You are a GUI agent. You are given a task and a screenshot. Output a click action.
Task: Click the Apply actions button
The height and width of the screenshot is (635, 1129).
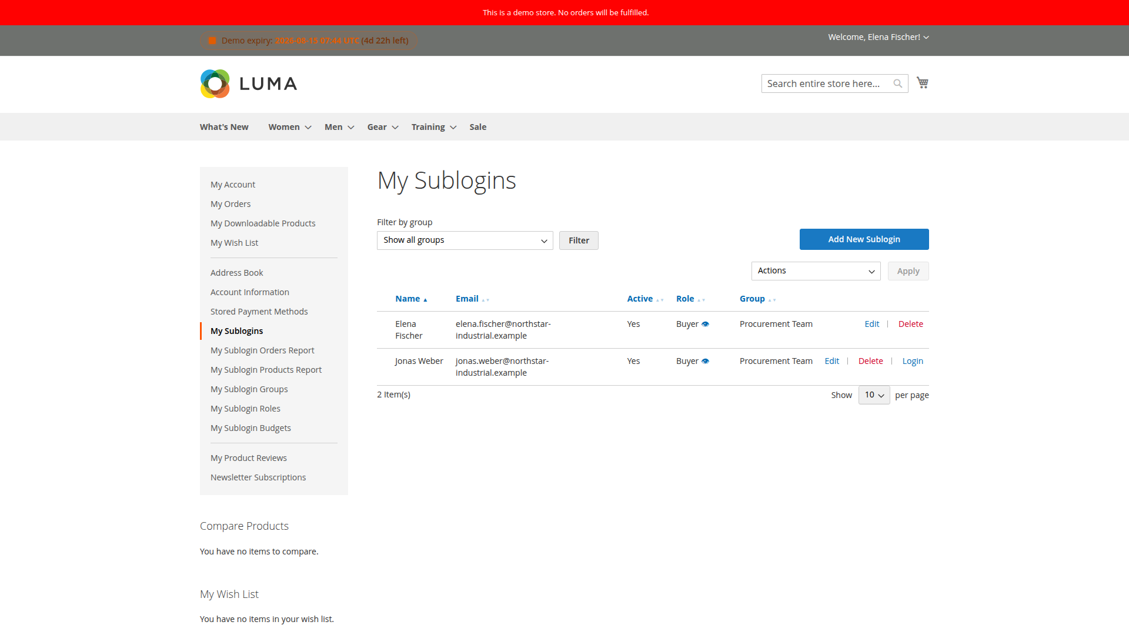coord(908,271)
